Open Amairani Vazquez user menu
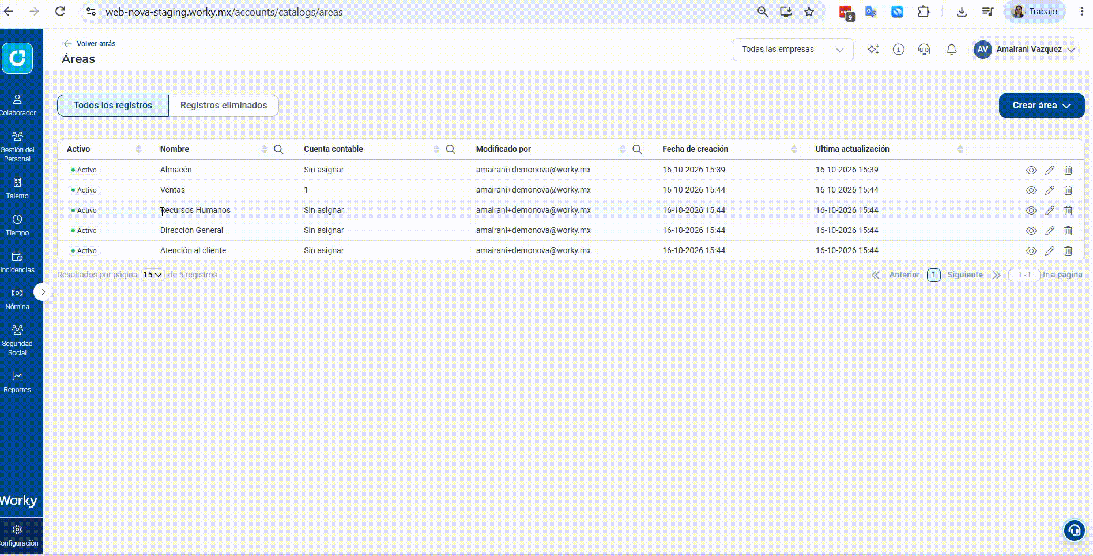1093x556 pixels. [x=1025, y=50]
